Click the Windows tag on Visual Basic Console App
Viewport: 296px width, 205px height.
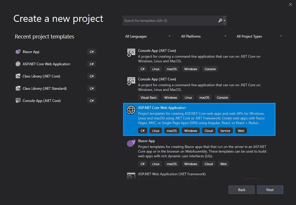click(171, 98)
